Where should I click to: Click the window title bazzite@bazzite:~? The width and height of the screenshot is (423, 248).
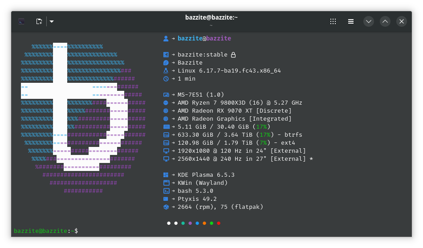pyautogui.click(x=211, y=17)
